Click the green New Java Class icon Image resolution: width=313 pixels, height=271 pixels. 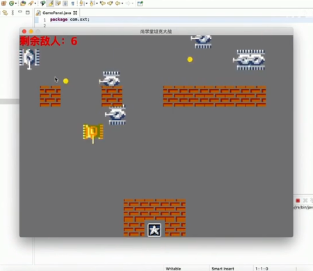click(x=11, y=3)
